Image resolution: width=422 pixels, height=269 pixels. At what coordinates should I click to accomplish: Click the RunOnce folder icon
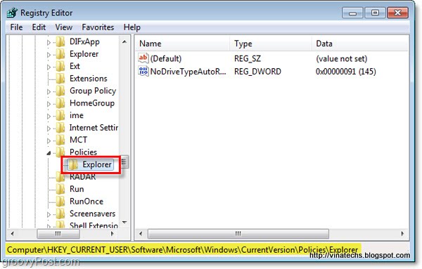(60, 202)
